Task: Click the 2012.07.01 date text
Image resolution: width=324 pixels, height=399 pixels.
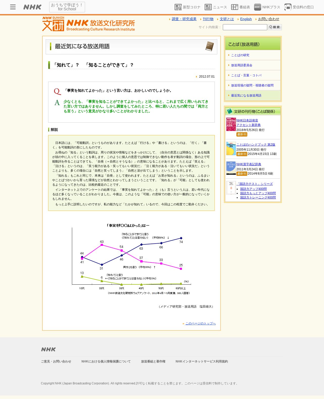Action: 207,77
